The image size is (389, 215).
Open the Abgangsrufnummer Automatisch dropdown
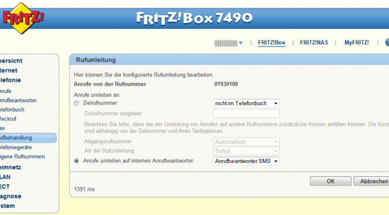coord(246,142)
